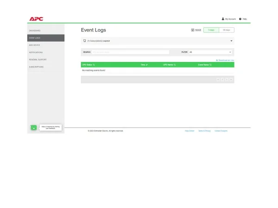The height and width of the screenshot is (208, 278).
Task: Open the Terms & Privacy footer link
Action: click(x=204, y=131)
